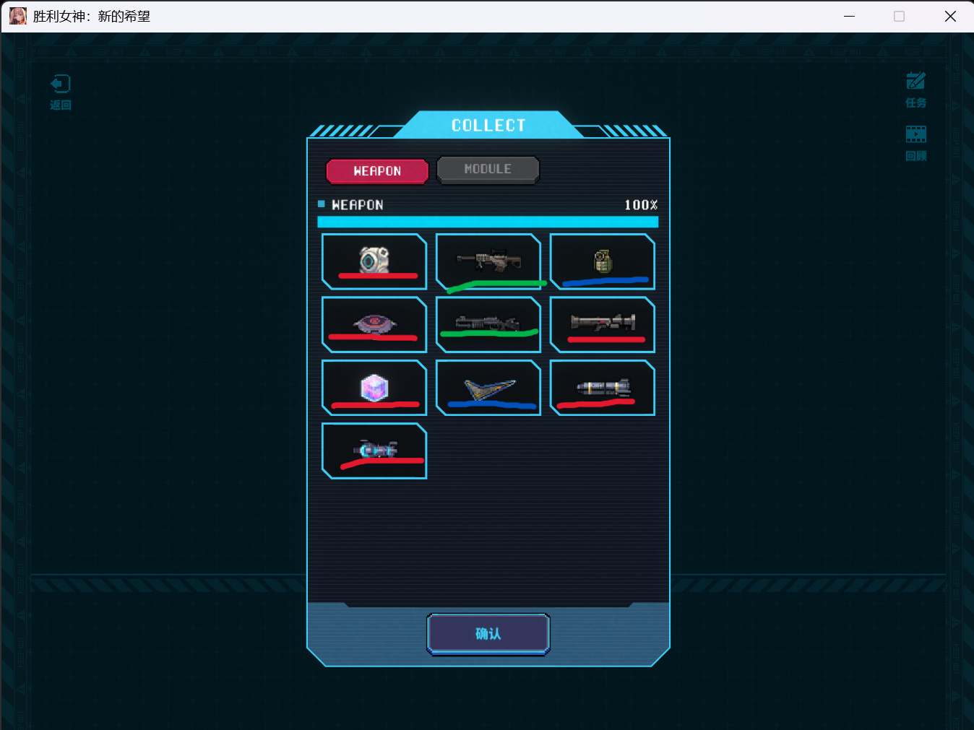Switch to the MODULE tab
The image size is (974, 730).
[488, 170]
